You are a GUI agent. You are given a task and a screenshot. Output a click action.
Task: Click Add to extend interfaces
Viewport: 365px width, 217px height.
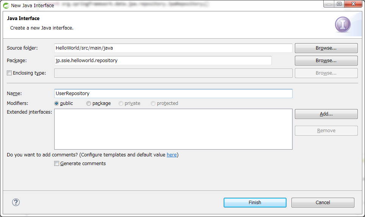click(326, 114)
